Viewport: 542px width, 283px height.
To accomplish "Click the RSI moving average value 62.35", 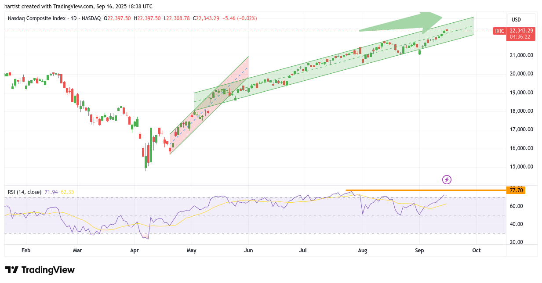I will (67, 192).
